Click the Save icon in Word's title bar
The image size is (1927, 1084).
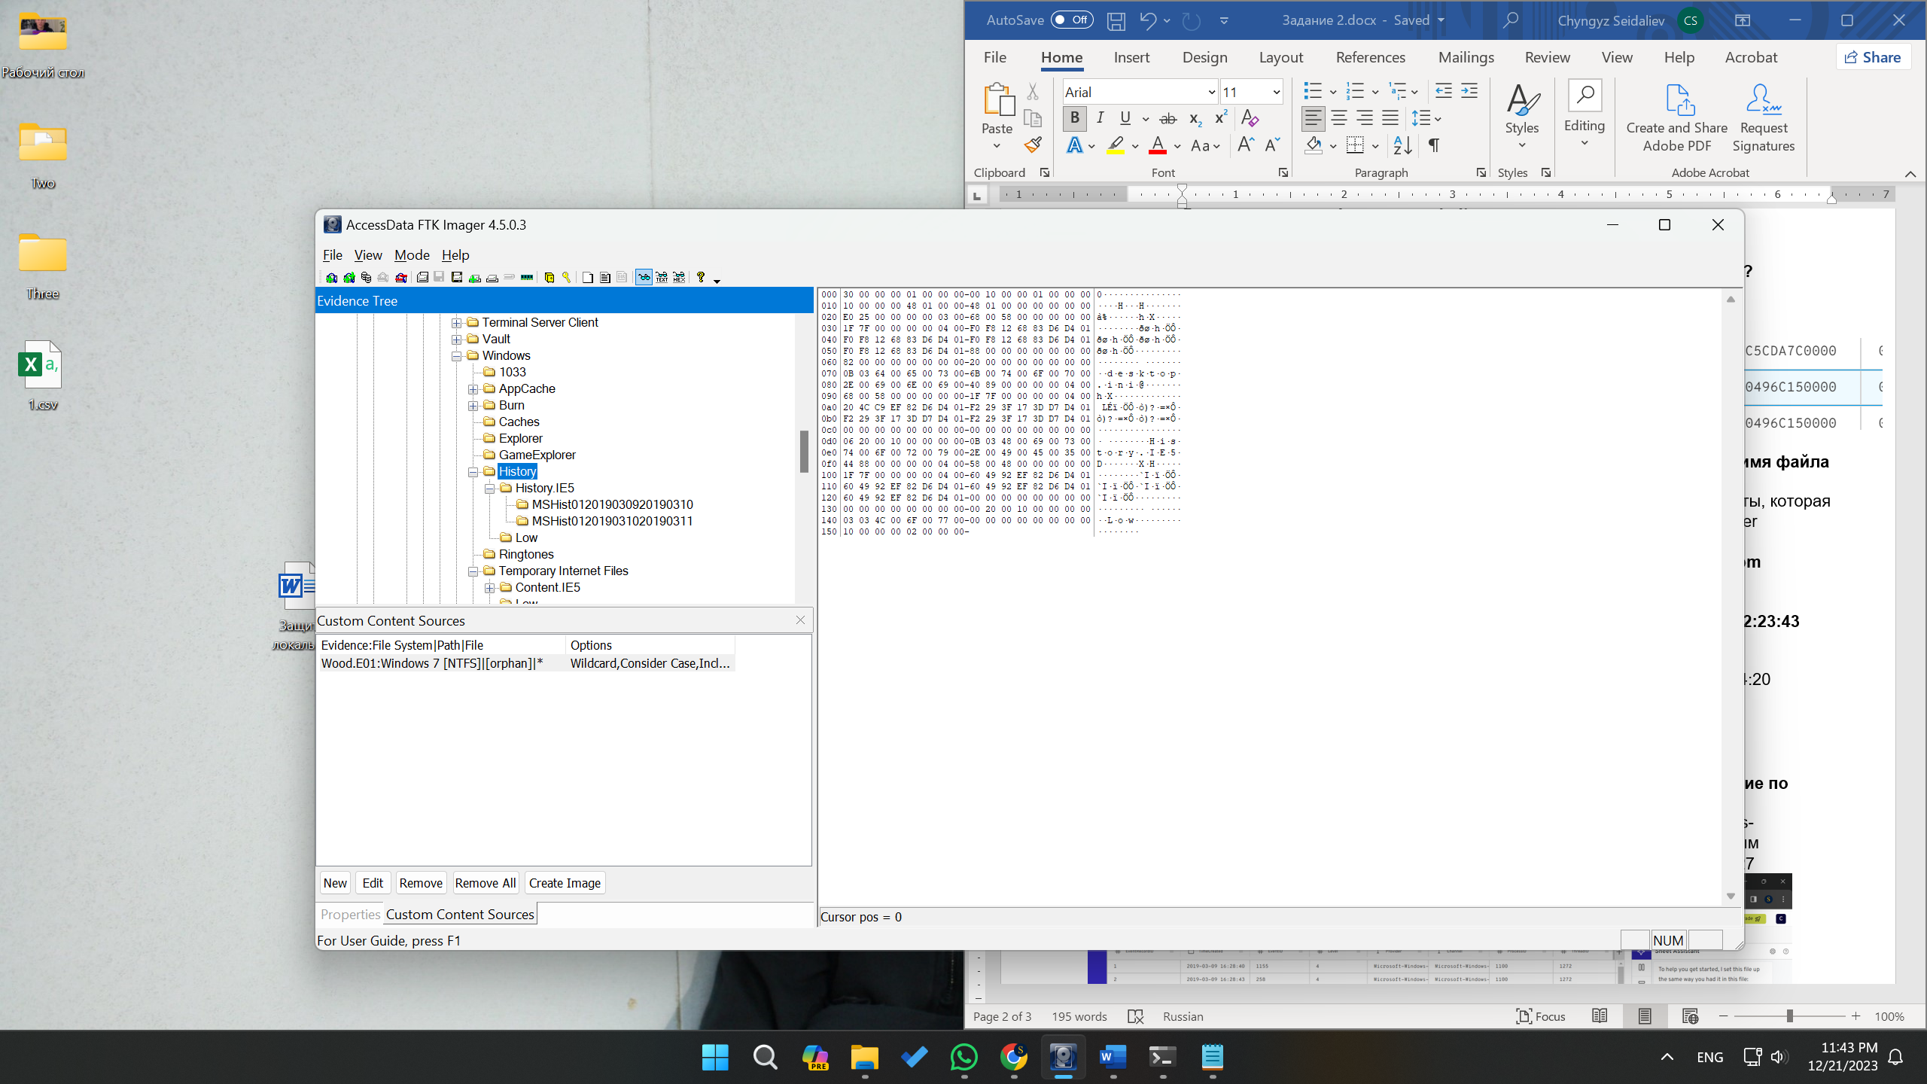tap(1116, 20)
